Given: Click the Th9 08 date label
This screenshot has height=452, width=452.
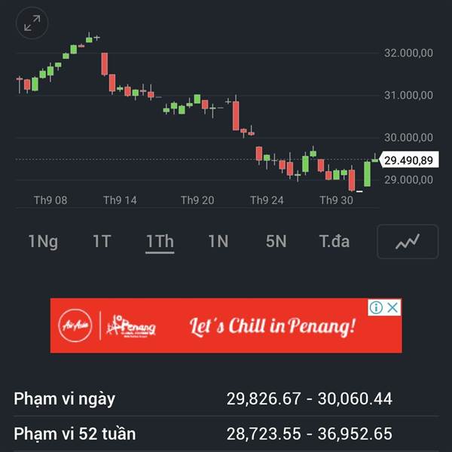Looking at the screenshot, I should click(x=50, y=200).
